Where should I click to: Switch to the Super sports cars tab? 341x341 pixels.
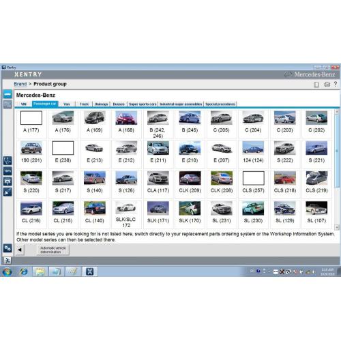143,104
